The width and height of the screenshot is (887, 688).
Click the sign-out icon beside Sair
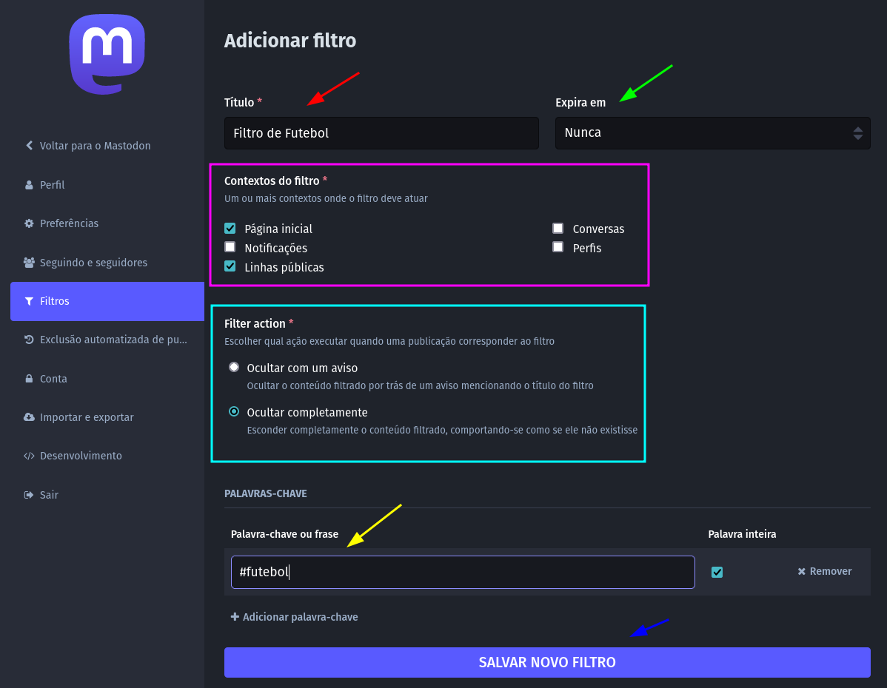pos(29,495)
